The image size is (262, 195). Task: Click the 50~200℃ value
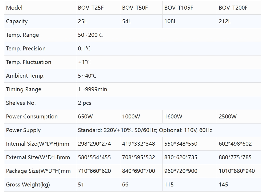coord(90,35)
